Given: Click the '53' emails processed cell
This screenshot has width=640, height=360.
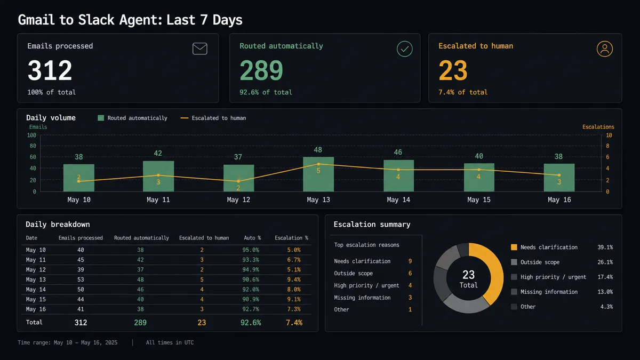Looking at the screenshot, I should 81,279.
